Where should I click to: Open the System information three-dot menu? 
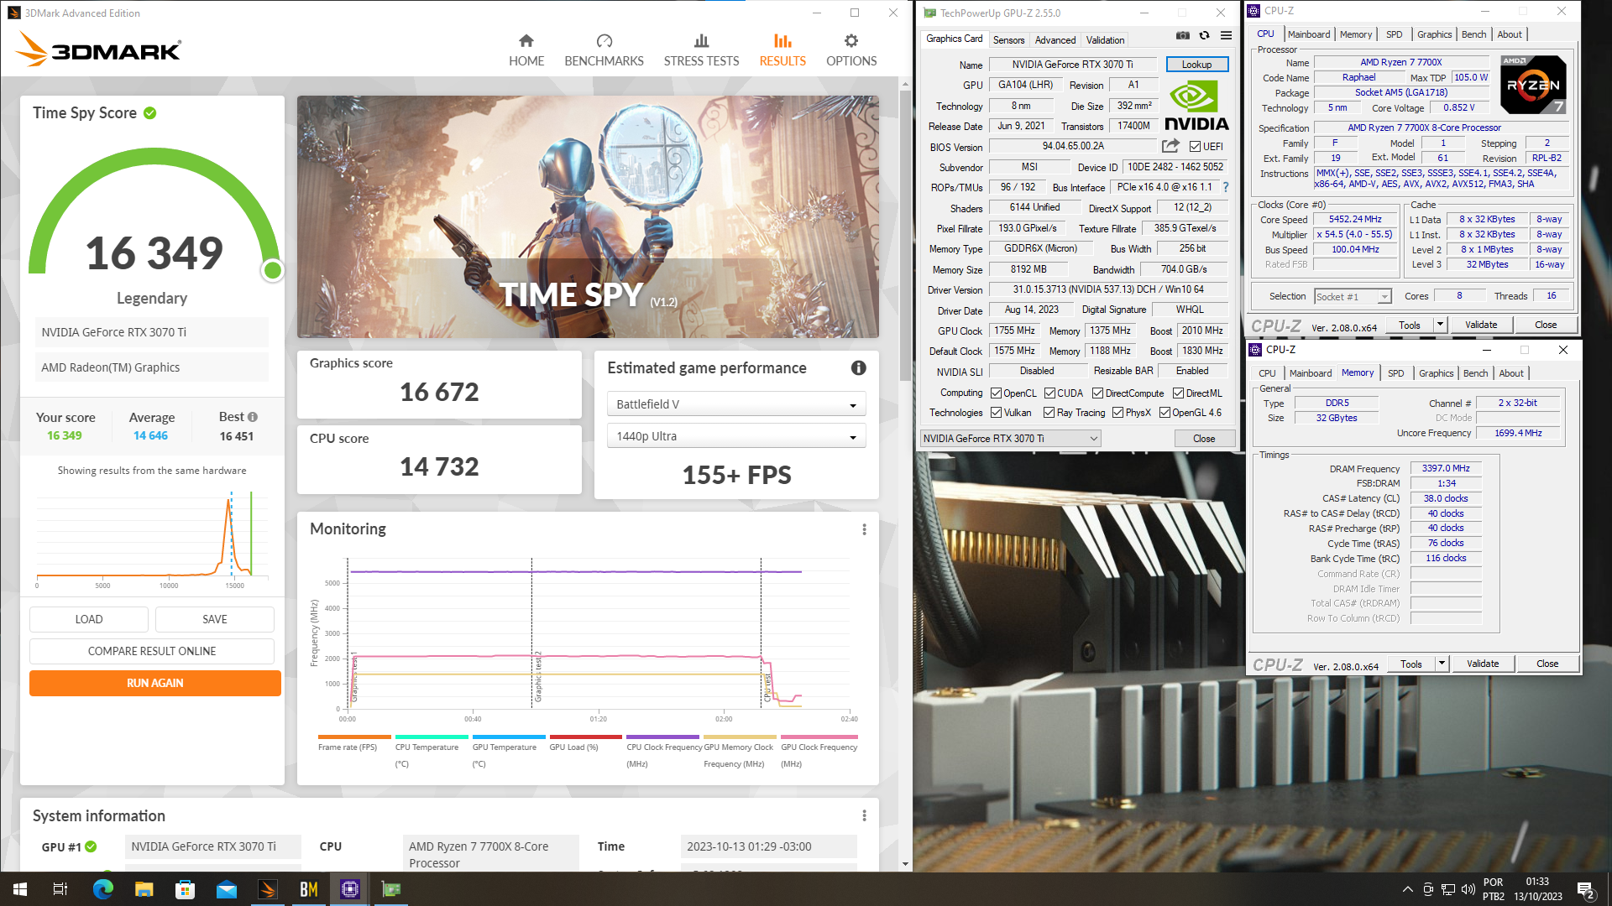[x=864, y=815]
